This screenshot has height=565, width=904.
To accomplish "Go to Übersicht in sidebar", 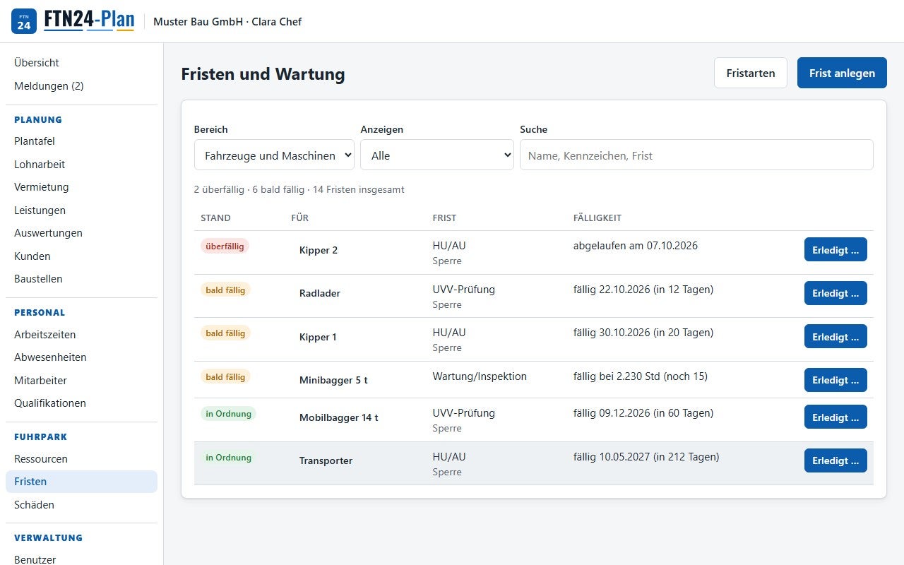I will click(x=81, y=63).
